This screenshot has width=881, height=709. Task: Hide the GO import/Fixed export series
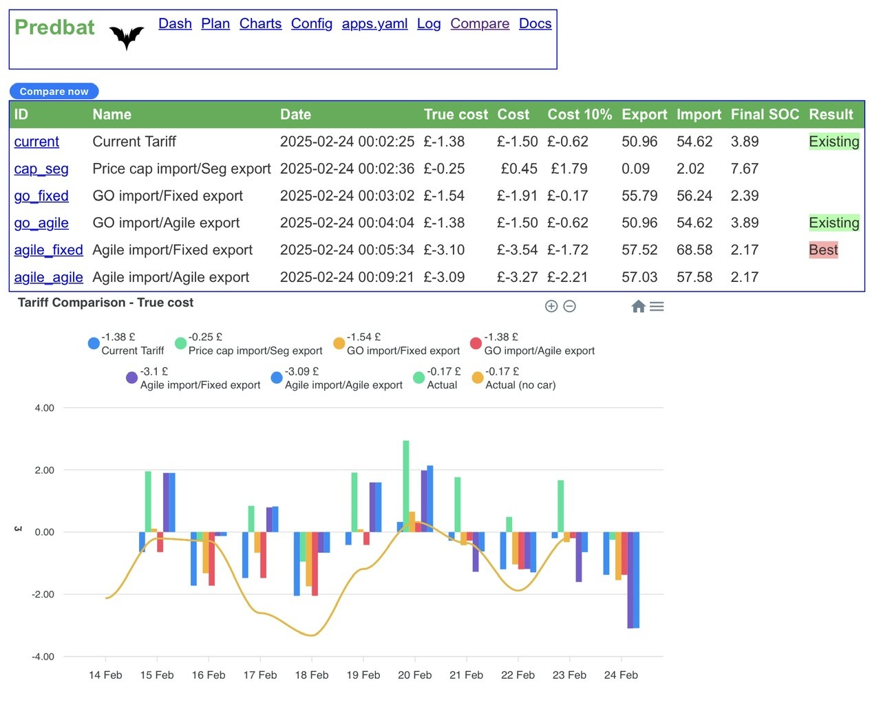(396, 344)
